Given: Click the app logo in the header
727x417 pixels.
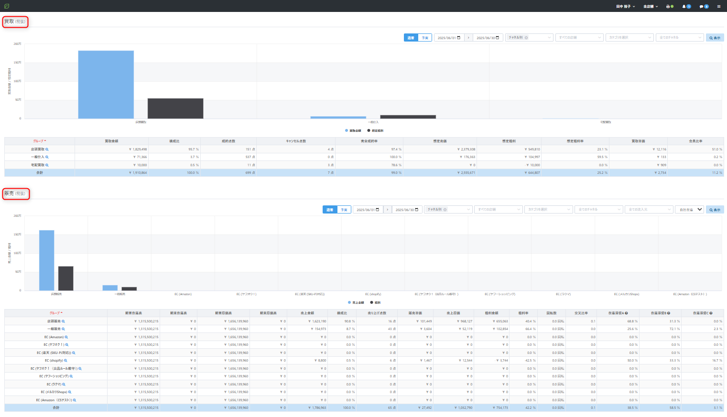Looking at the screenshot, I should [7, 6].
